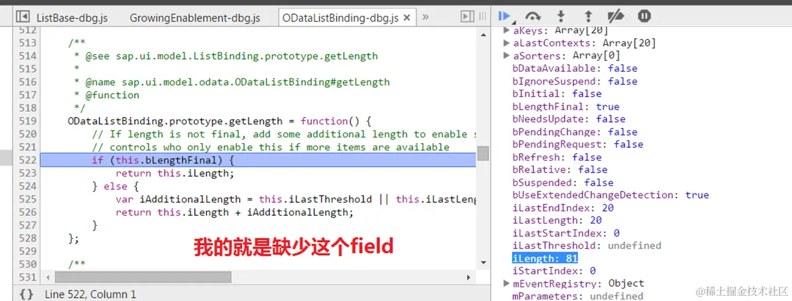This screenshot has height=301, width=792.
Task: Select iLastEndIndex: 20 property
Action: click(x=563, y=208)
